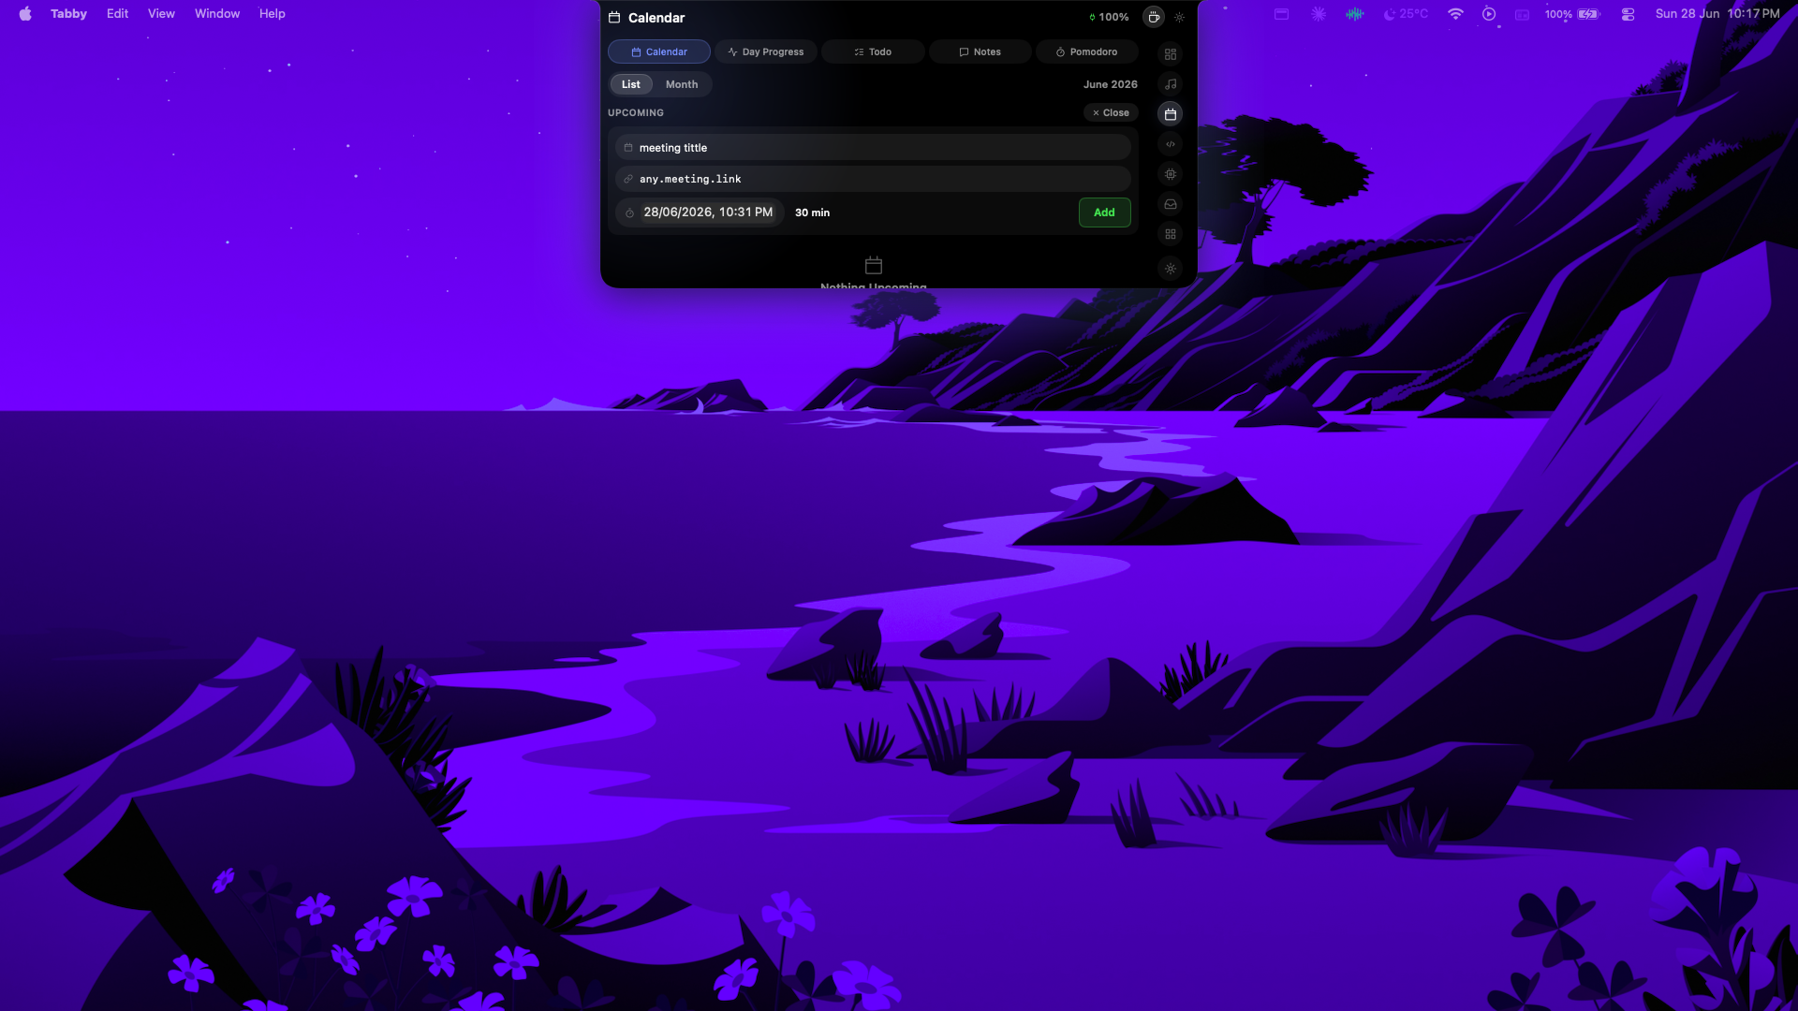Click the battery icon in the menu bar

(x=1588, y=14)
